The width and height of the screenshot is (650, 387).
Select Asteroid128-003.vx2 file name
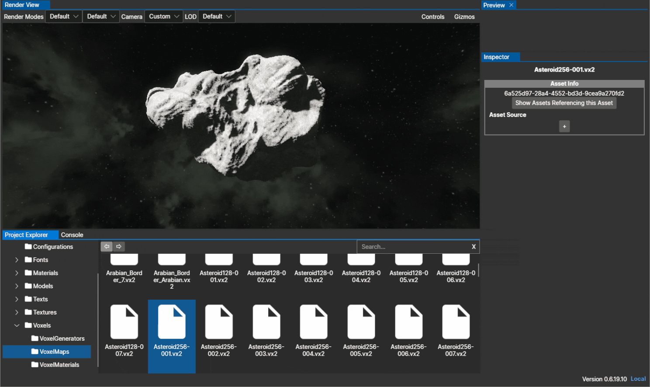(314, 276)
